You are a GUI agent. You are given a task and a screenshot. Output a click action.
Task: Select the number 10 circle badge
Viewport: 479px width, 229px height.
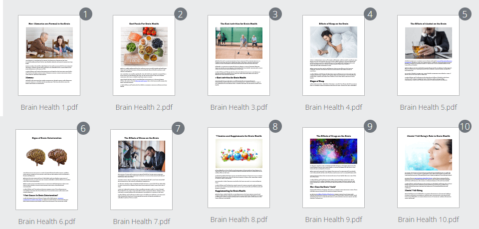point(465,127)
